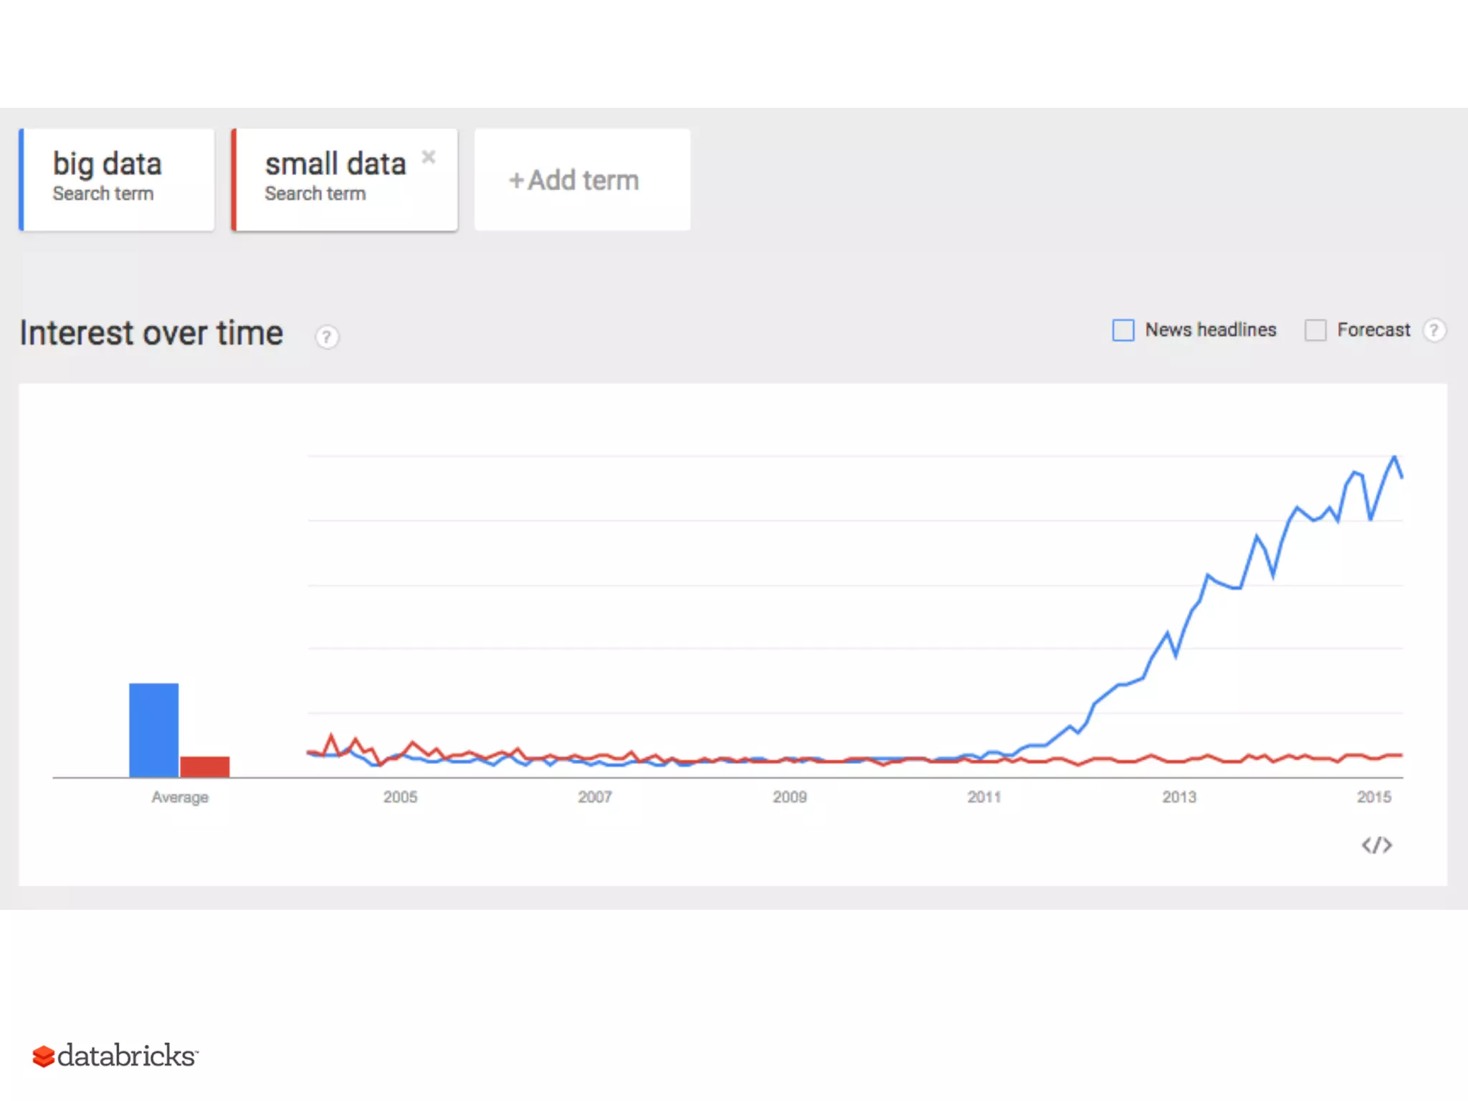Click the Average label under the bars
1468x1101 pixels.
(x=180, y=797)
